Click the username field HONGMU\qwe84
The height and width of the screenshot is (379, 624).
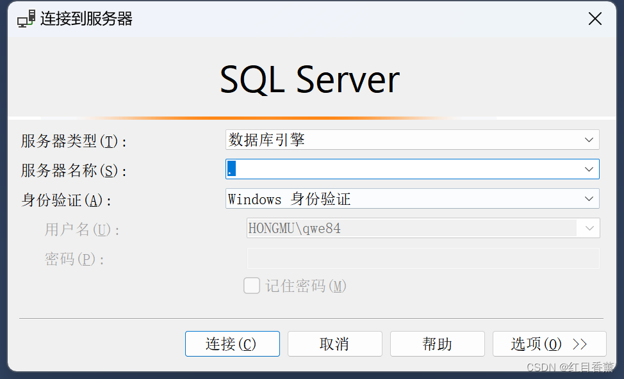click(x=423, y=228)
